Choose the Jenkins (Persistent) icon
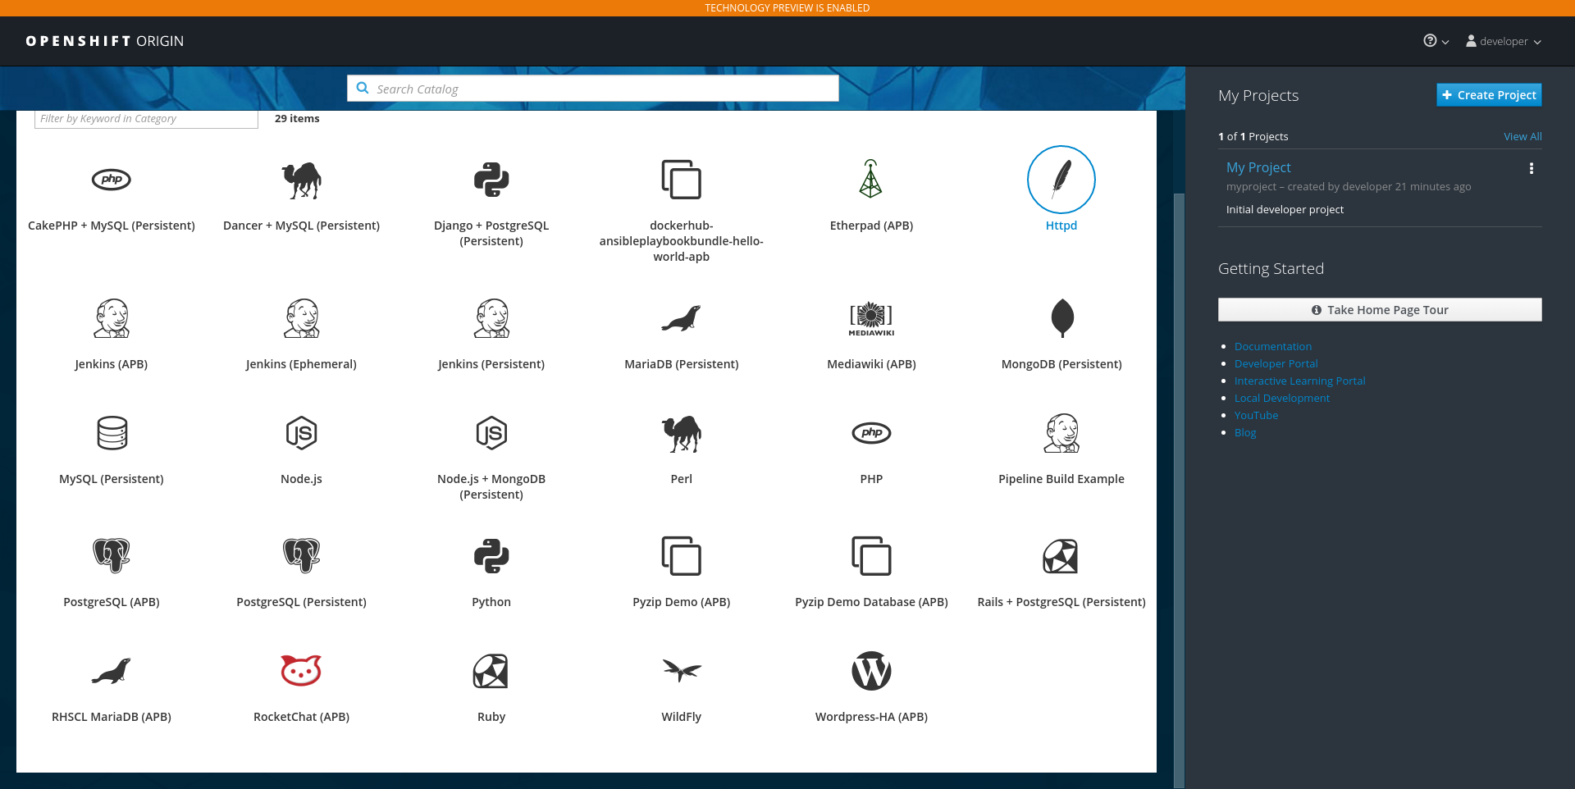 click(x=491, y=318)
